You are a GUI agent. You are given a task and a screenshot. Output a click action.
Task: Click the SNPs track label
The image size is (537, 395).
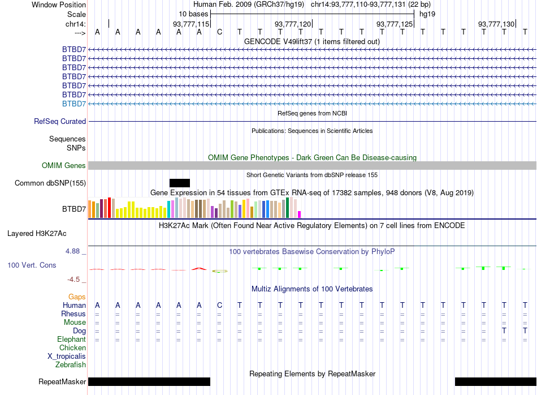tap(76, 148)
